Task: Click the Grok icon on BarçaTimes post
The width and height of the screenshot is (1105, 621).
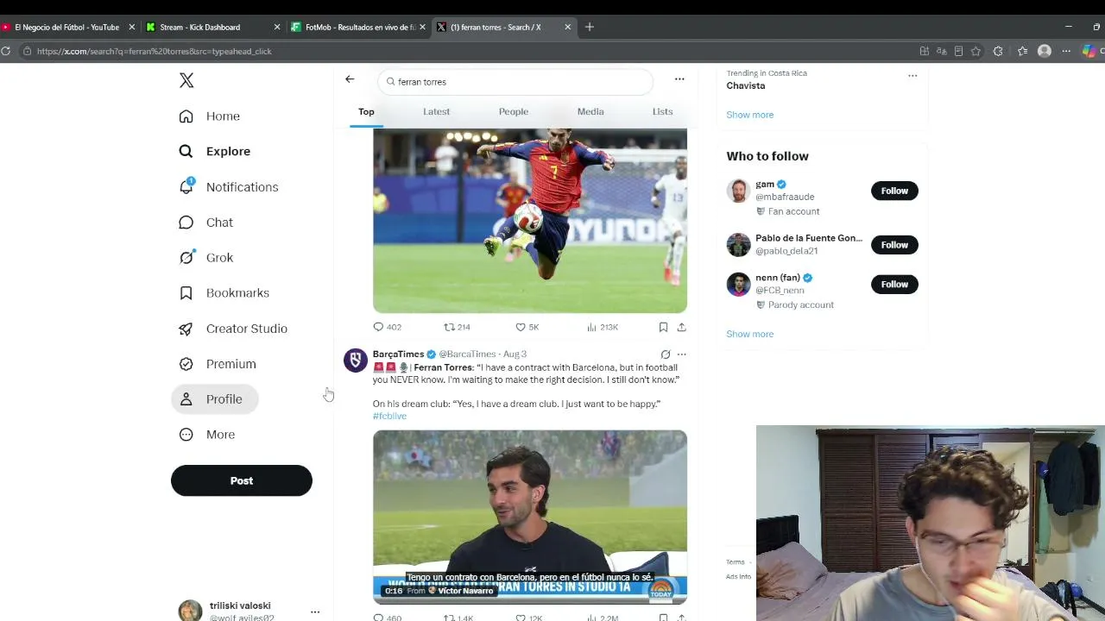Action: tap(666, 354)
